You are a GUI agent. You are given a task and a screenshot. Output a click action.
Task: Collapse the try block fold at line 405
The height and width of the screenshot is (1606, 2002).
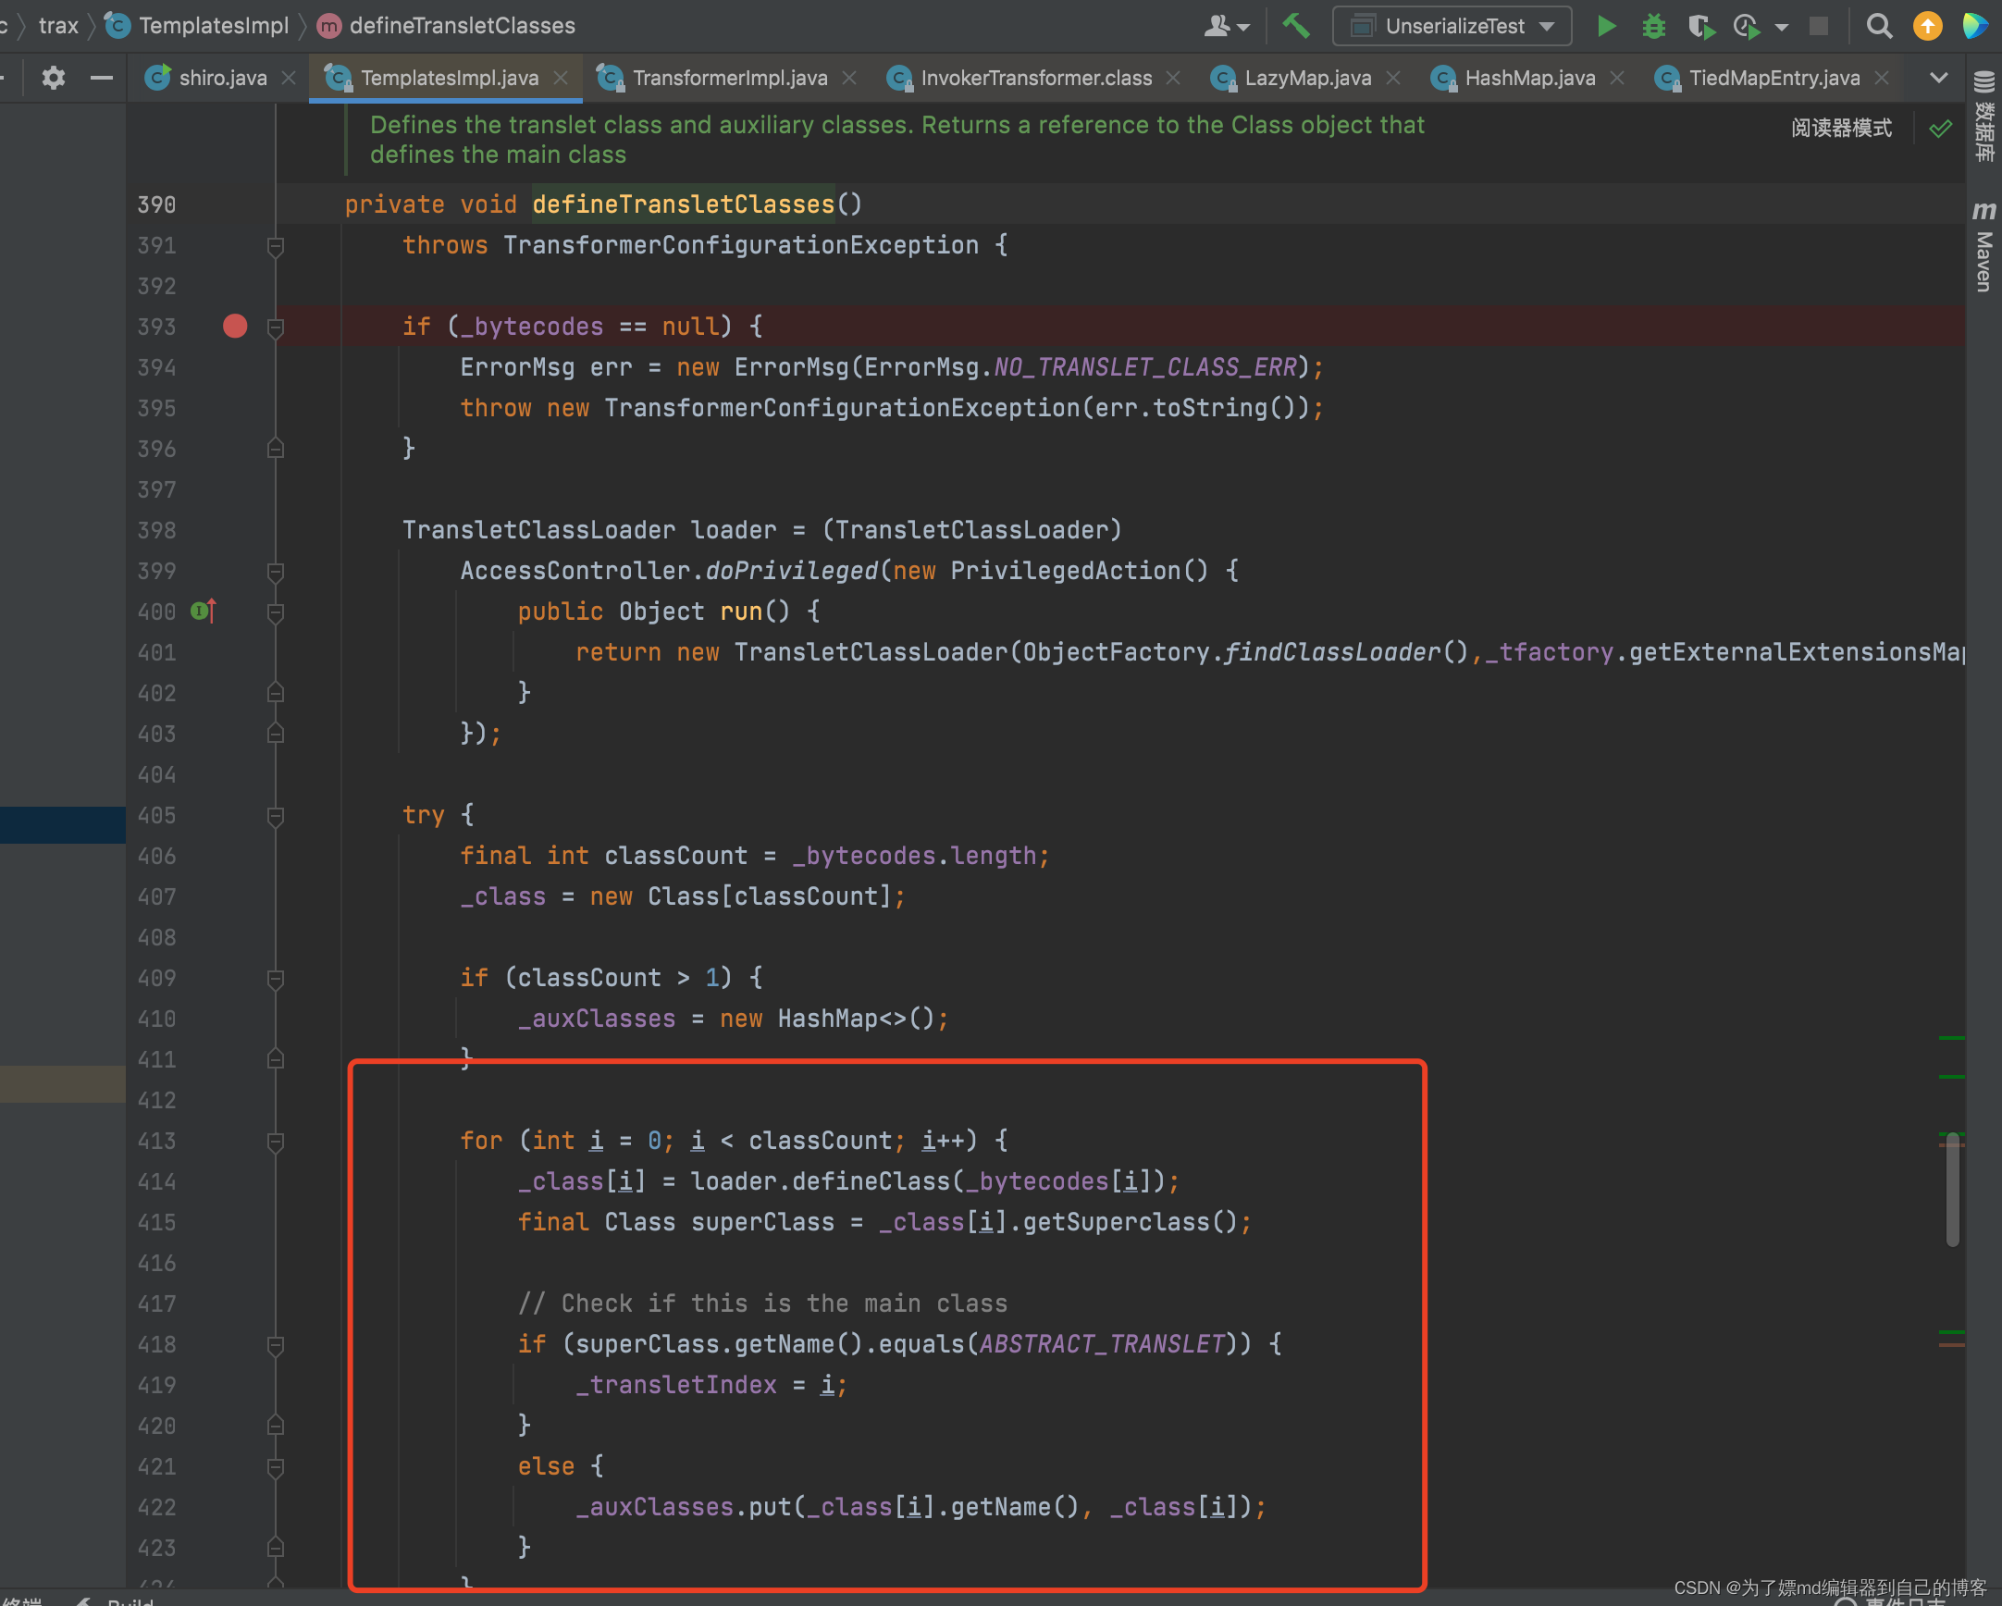(275, 815)
